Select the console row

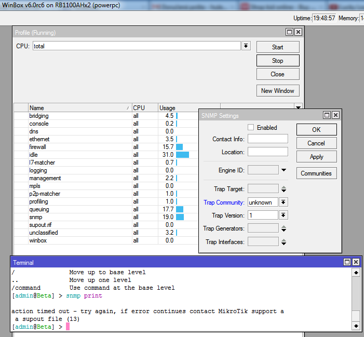106,124
